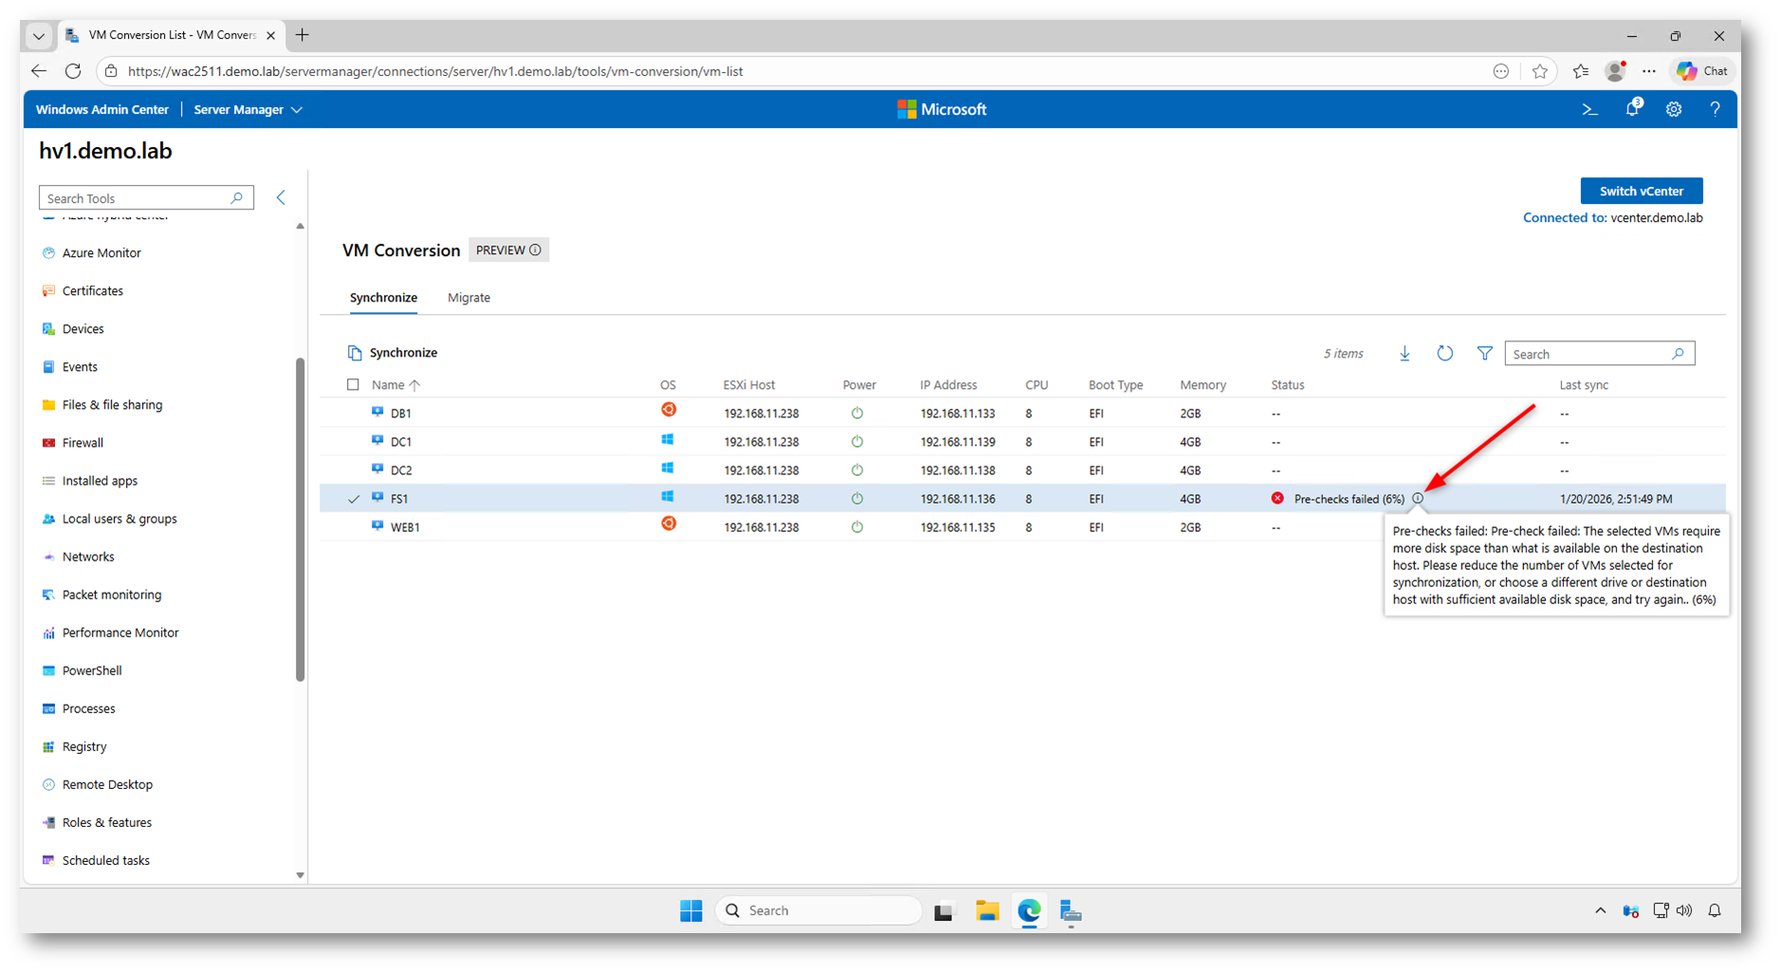
Task: Open the PowerShell console icon in header
Action: pyautogui.click(x=1590, y=110)
